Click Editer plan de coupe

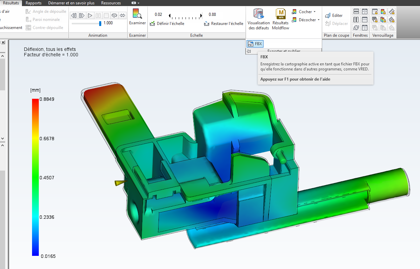tap(334, 16)
